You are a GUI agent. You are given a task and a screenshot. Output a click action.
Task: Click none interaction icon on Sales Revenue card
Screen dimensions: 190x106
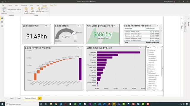(49, 26)
